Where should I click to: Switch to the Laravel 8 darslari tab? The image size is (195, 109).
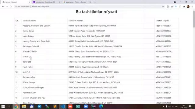[16, 2]
